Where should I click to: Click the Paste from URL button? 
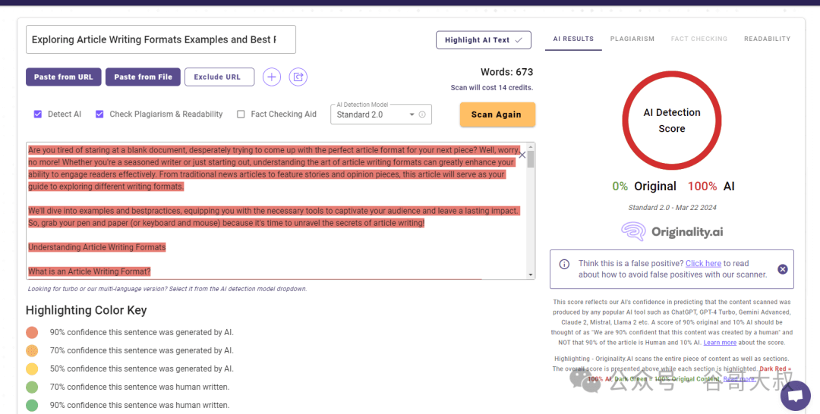(x=63, y=77)
